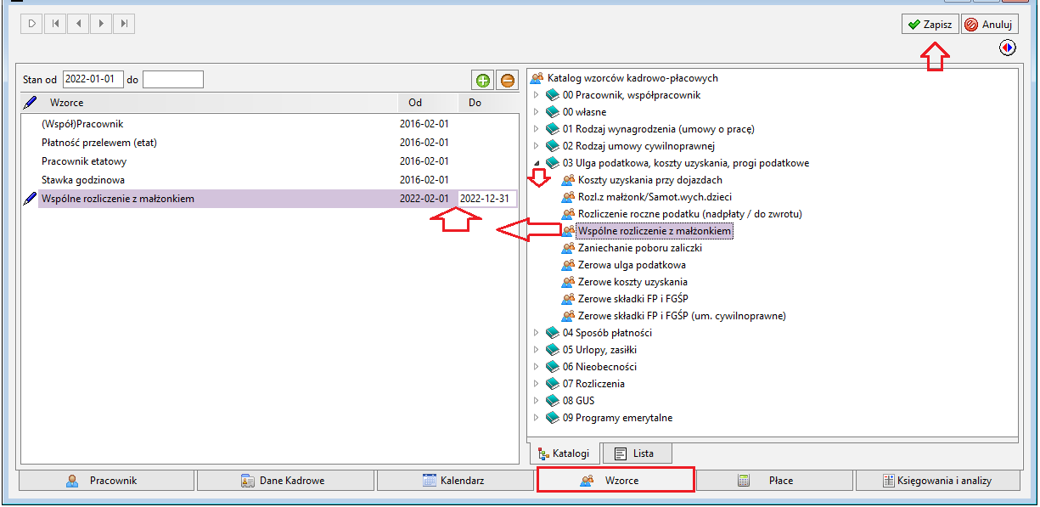This screenshot has height=507, width=1040.
Task: Select the (Współ)Pracownik row
Action: pyautogui.click(x=270, y=124)
